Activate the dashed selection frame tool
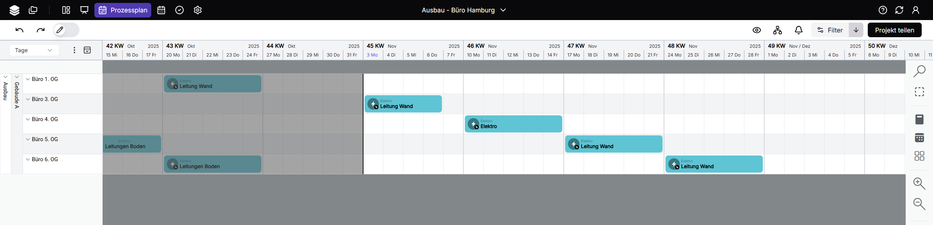 click(x=919, y=92)
